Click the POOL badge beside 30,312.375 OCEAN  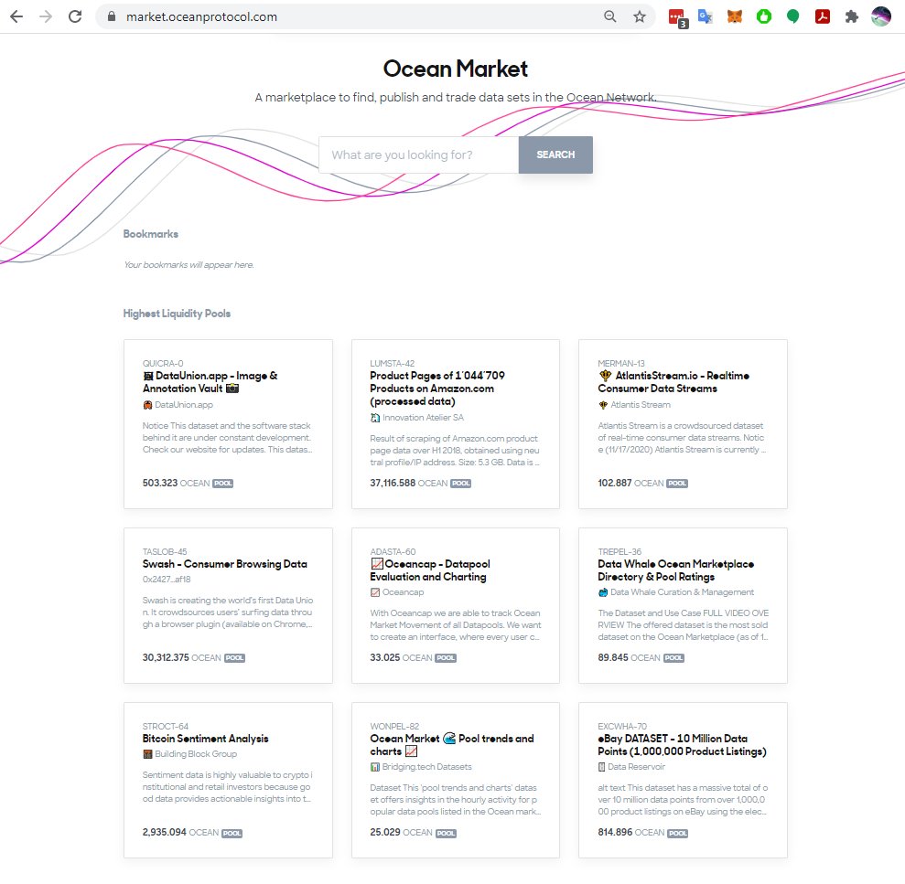[x=234, y=658]
